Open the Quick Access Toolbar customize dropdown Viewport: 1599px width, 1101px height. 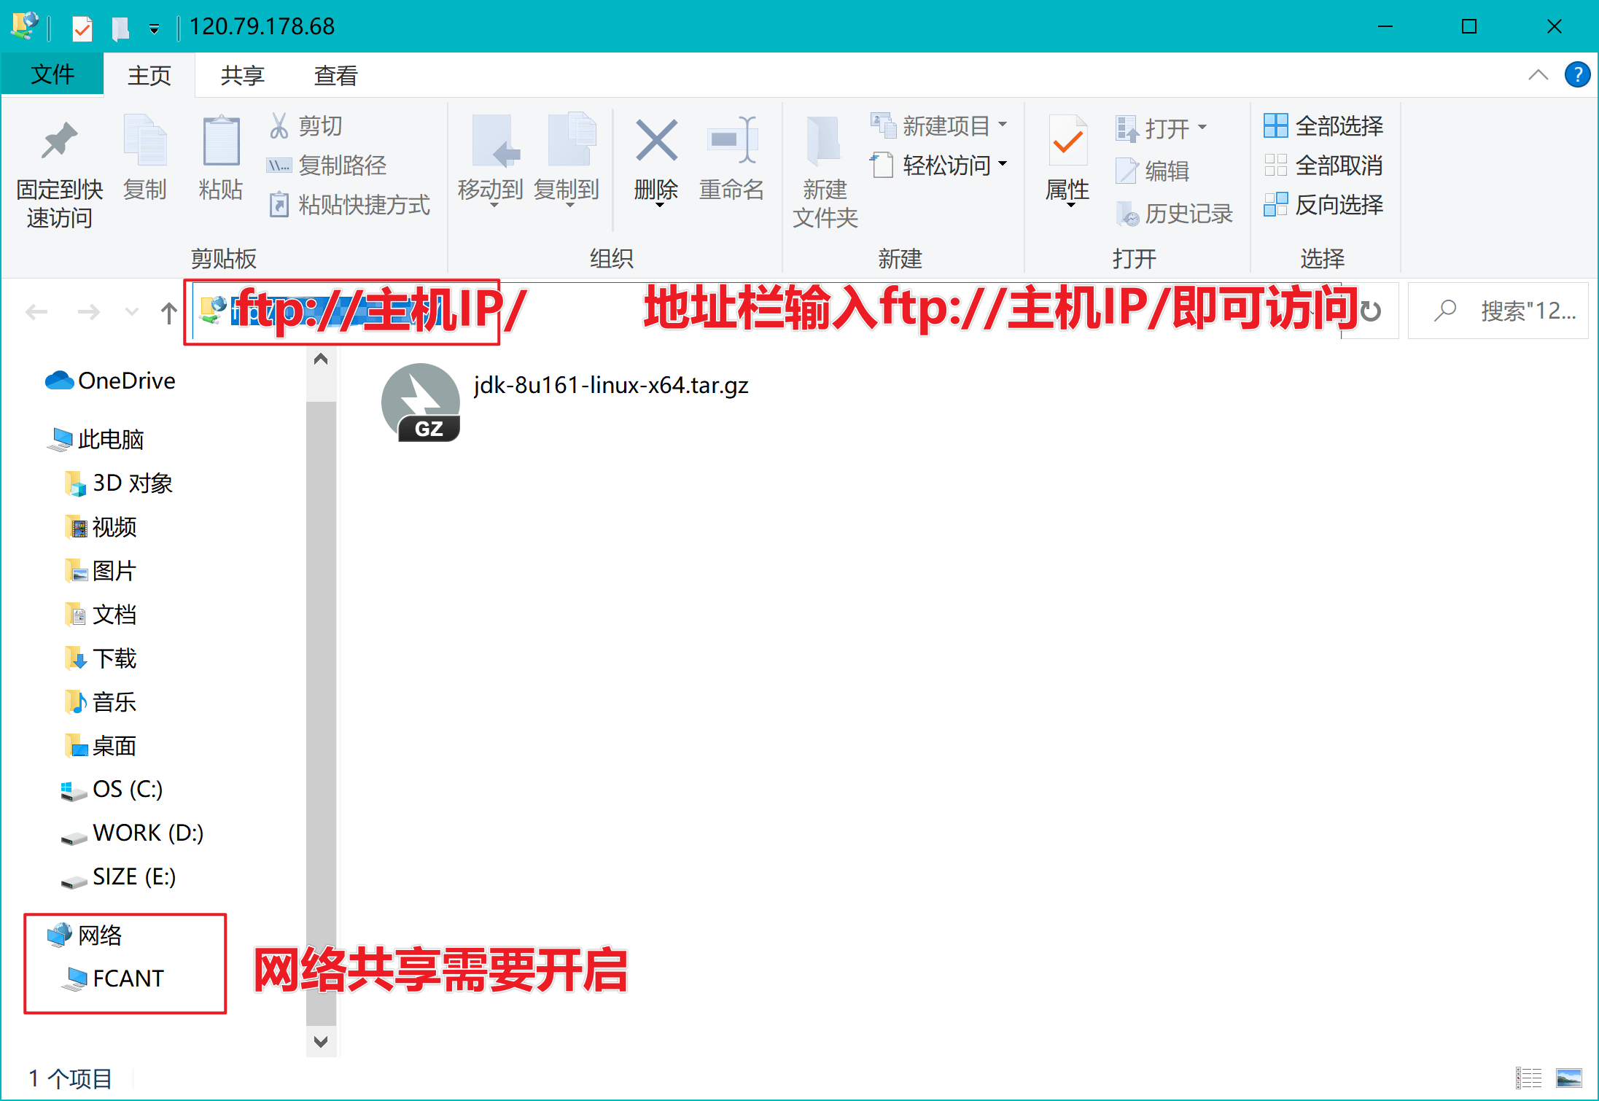[154, 29]
